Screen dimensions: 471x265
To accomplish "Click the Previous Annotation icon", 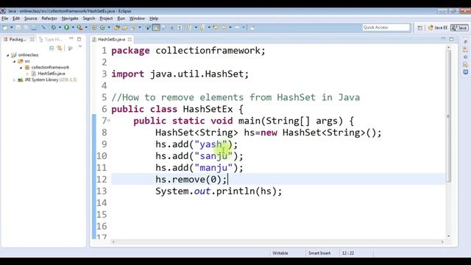I will (x=202, y=28).
